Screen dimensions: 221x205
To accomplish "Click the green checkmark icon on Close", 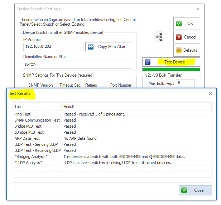I will 184,190.
